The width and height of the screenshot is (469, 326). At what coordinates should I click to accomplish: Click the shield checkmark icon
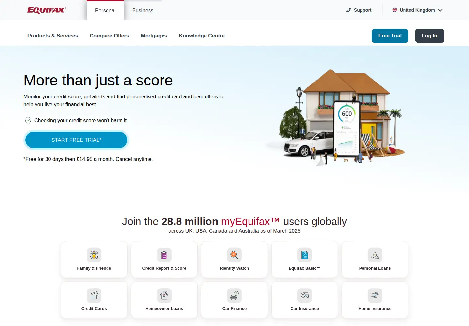point(28,121)
